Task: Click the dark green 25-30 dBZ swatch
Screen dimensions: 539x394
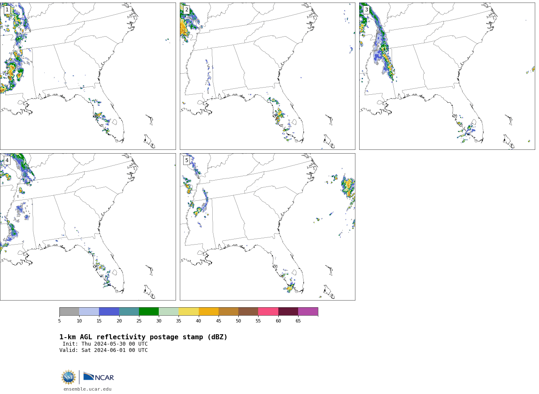Action: (x=149, y=311)
